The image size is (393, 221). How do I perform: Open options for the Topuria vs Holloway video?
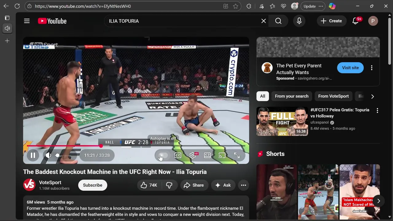(377, 110)
